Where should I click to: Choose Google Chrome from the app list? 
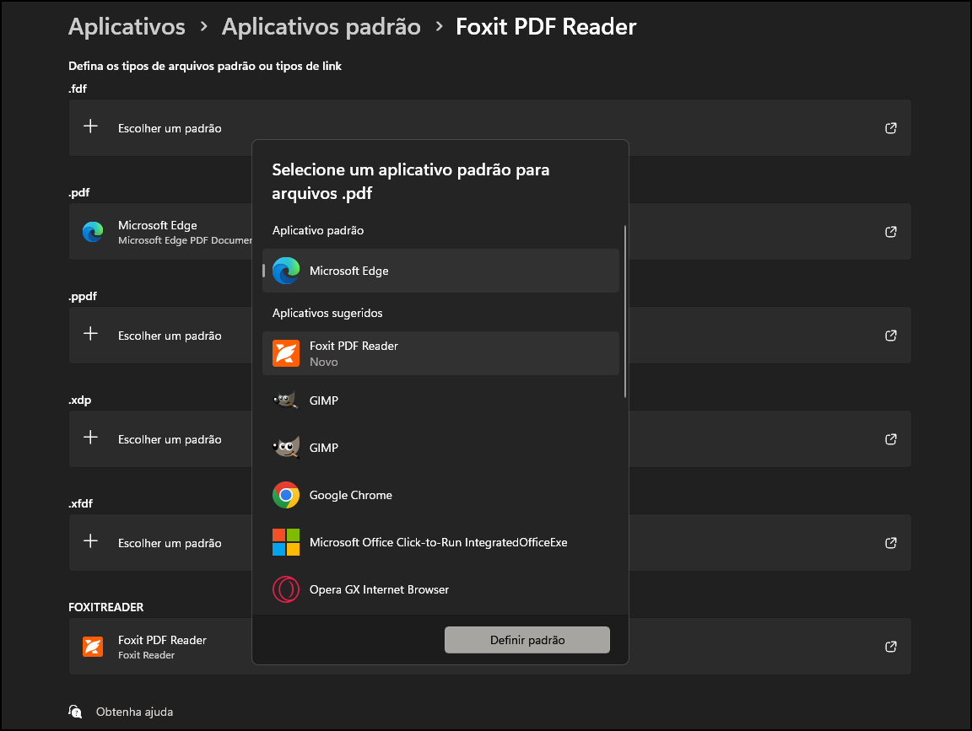pos(440,495)
